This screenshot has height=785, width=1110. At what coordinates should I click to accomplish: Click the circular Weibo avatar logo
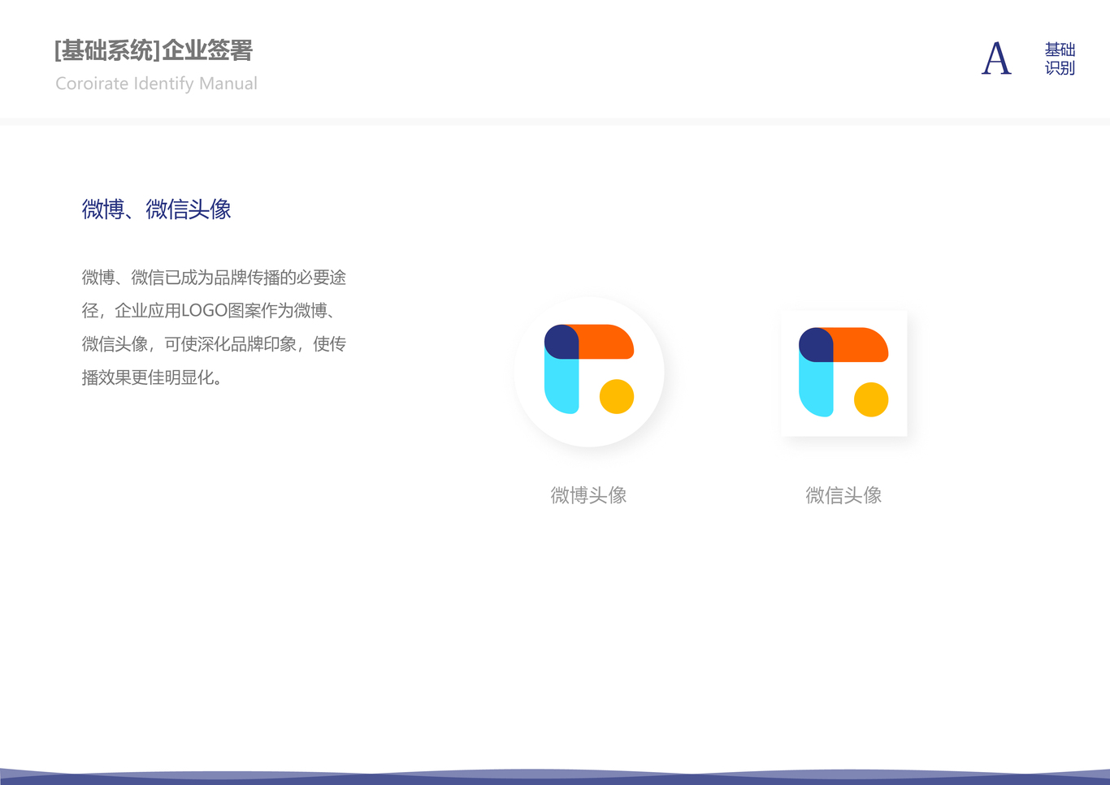(589, 372)
